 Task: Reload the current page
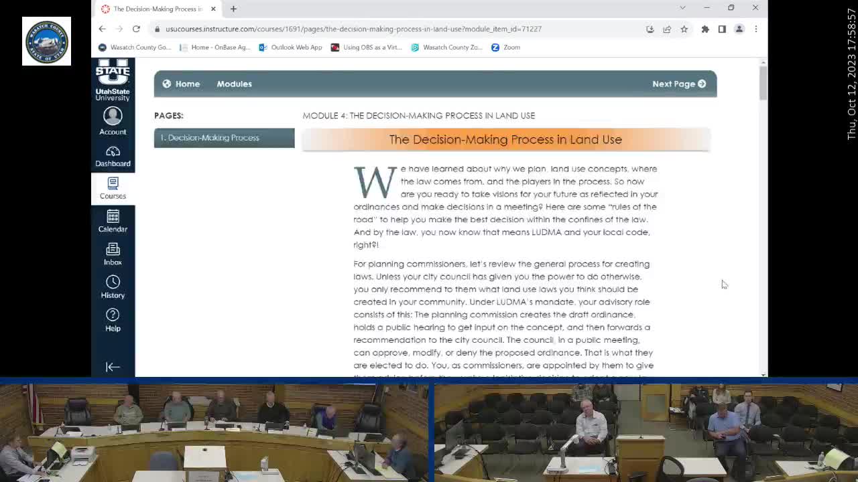136,29
